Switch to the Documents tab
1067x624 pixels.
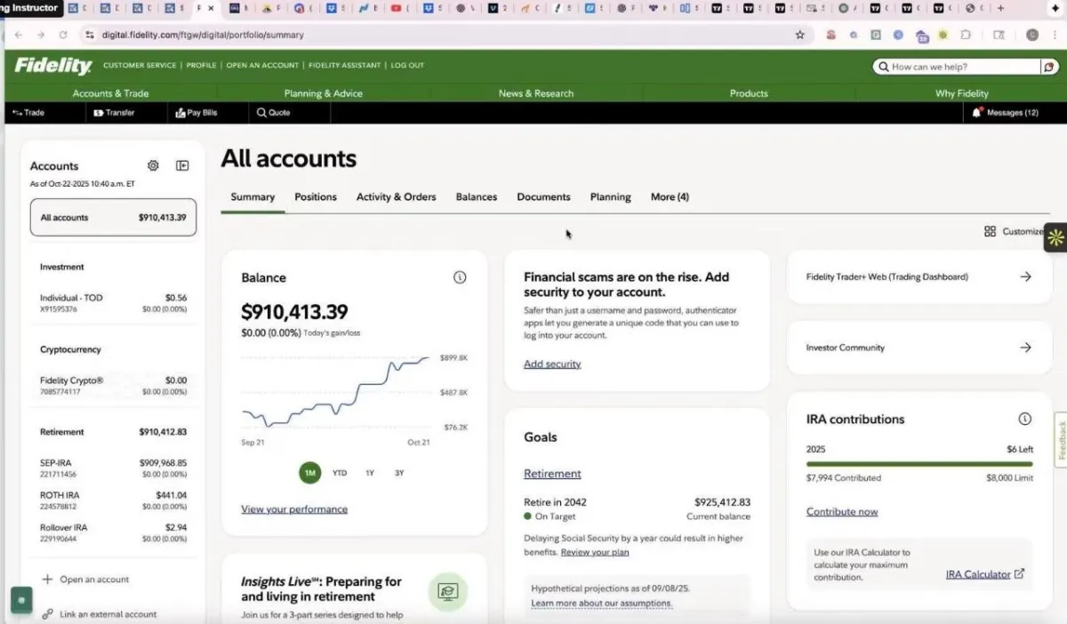[x=543, y=197]
